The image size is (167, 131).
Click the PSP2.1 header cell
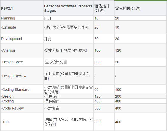tap(7, 8)
